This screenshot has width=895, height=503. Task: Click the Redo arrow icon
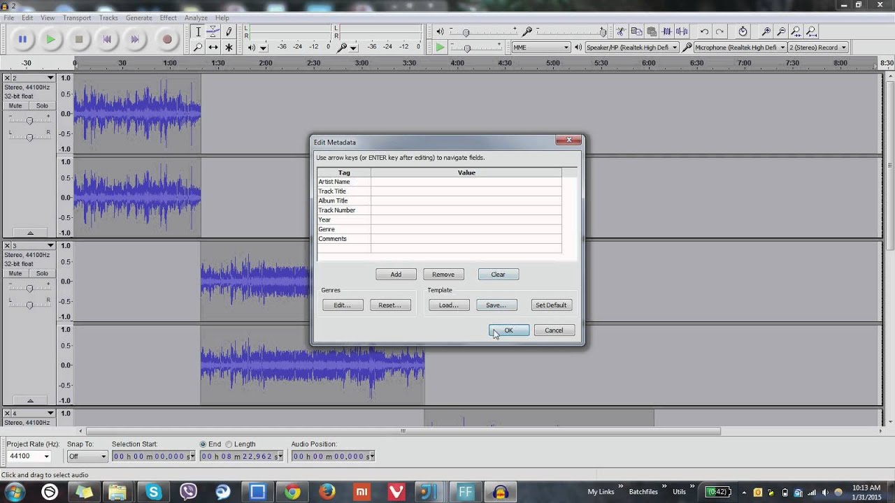pyautogui.click(x=719, y=31)
